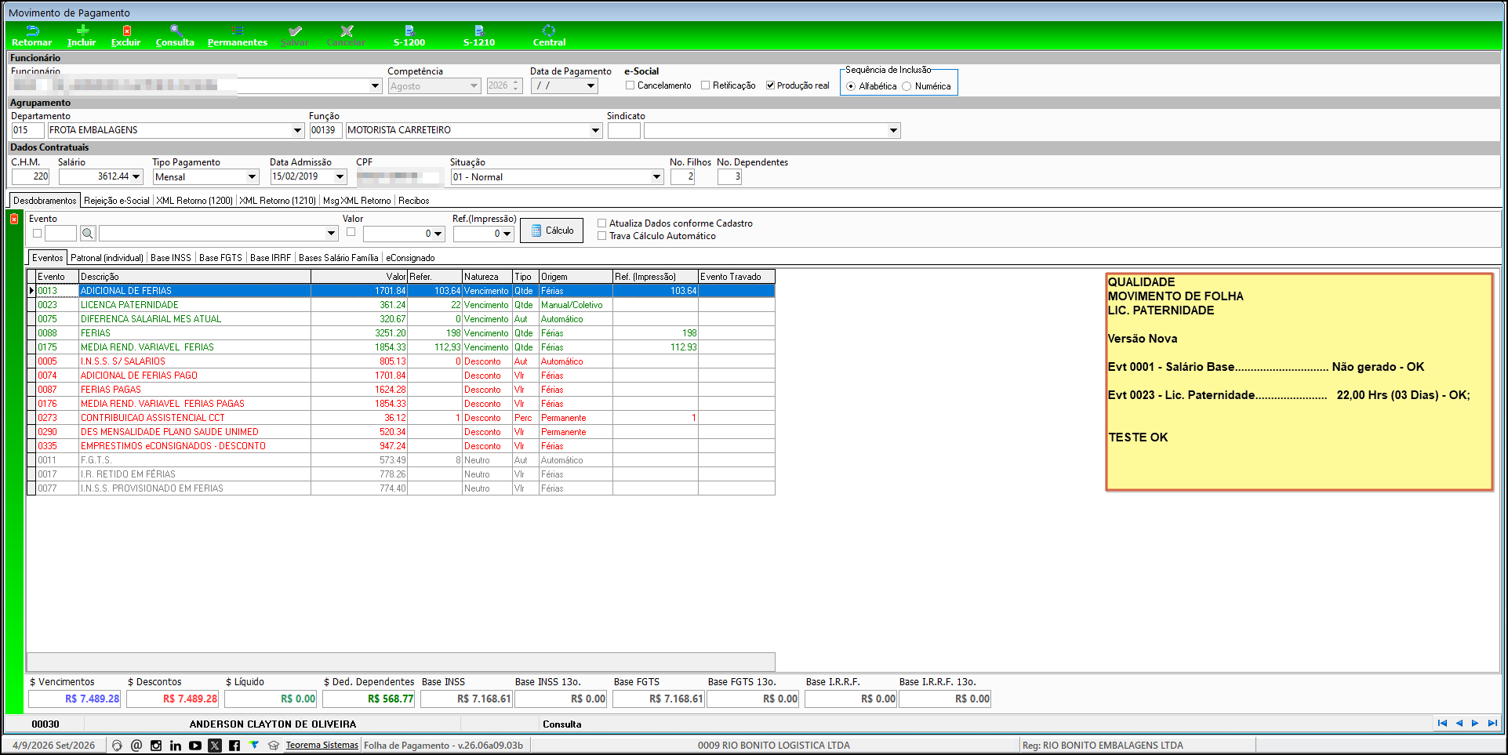Image resolution: width=1508 pixels, height=755 pixels.
Task: Check Trava Cálculo Automático
Action: (602, 236)
